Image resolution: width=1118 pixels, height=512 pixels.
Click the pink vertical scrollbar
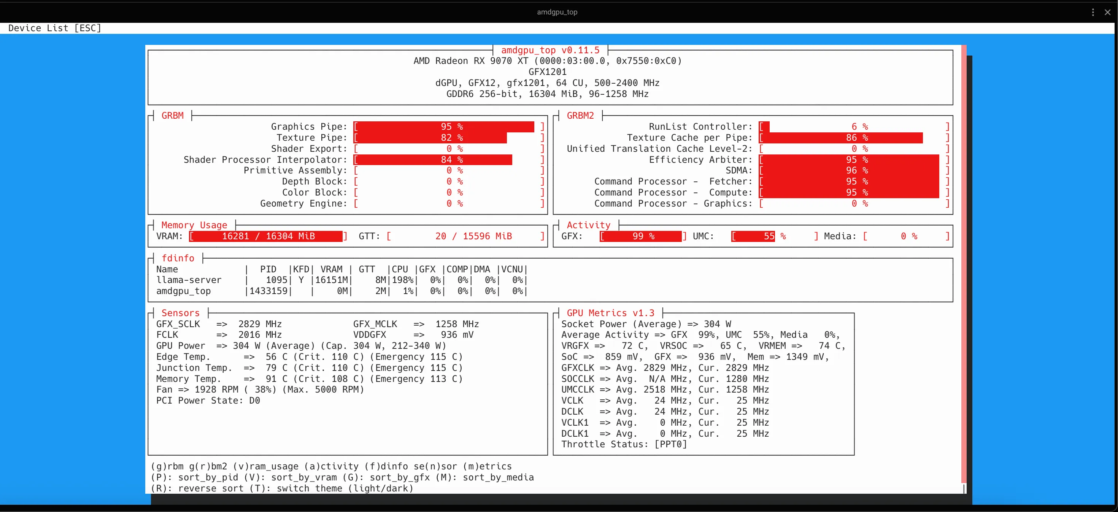pos(964,264)
